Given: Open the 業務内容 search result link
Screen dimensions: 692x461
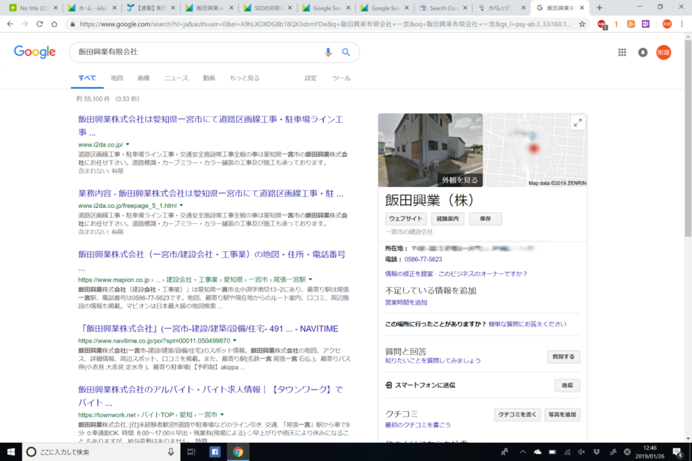Looking at the screenshot, I should coord(211,194).
